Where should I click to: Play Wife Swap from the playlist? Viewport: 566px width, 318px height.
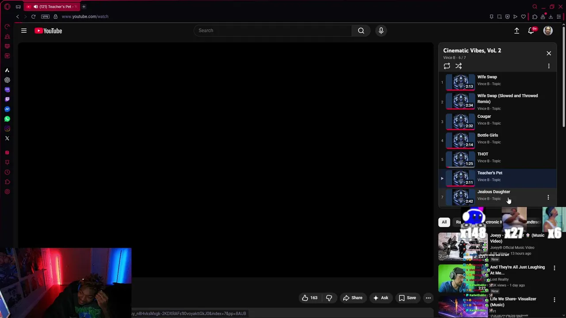point(497,82)
